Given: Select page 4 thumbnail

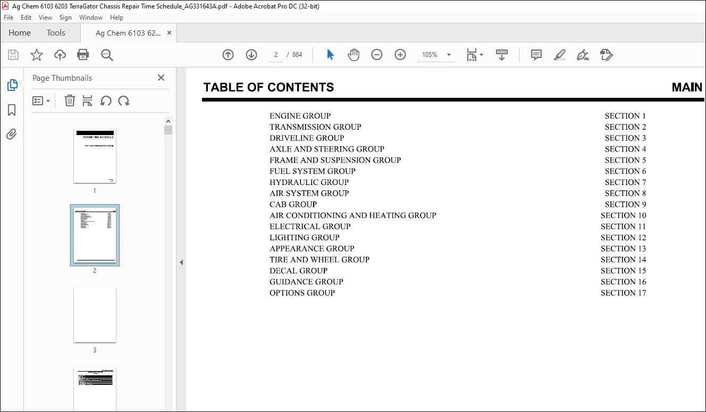Looking at the screenshot, I should click(95, 389).
